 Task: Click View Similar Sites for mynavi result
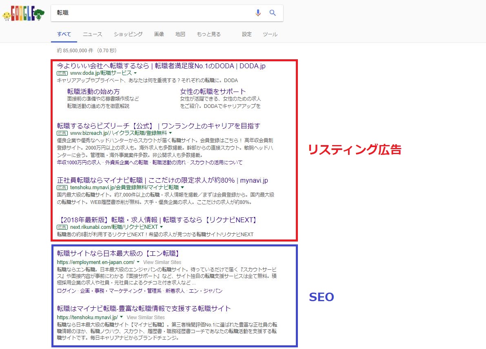146,318
